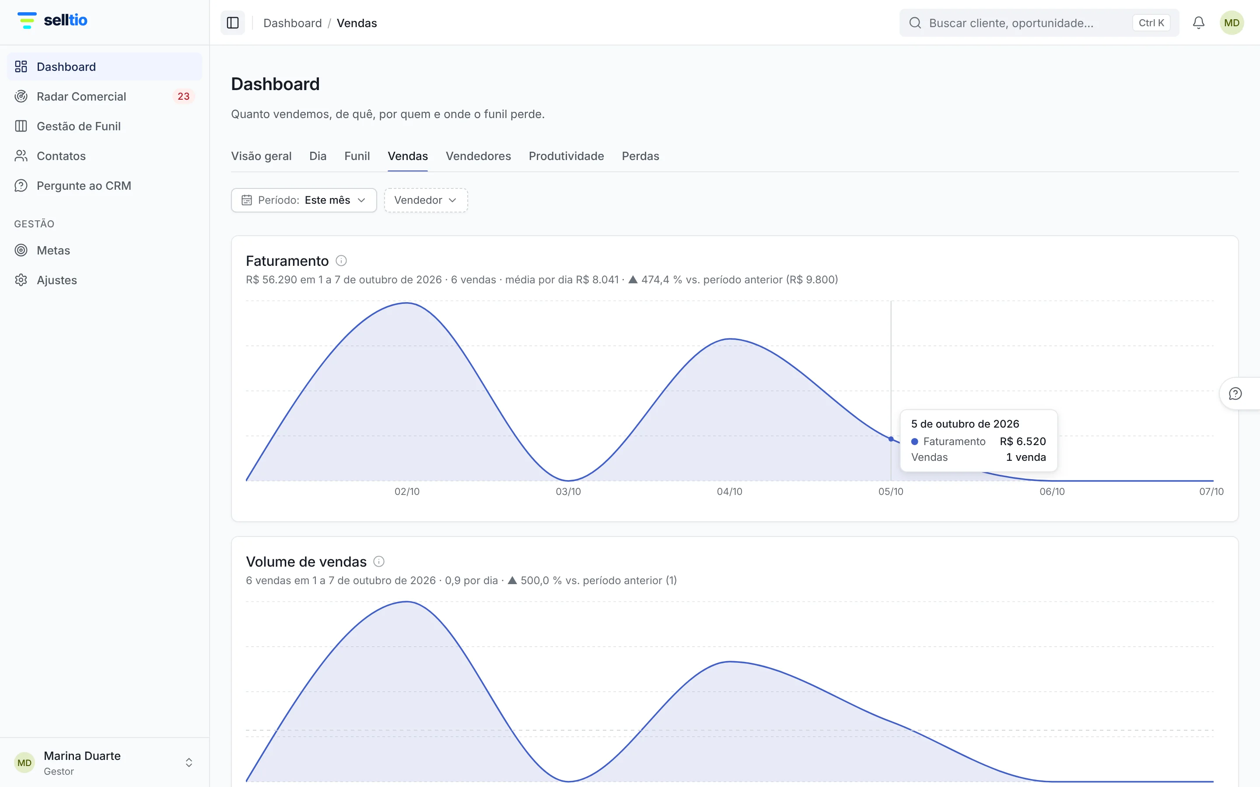Select the Vendas tab
Viewport: 1260px width, 787px height.
pos(408,156)
